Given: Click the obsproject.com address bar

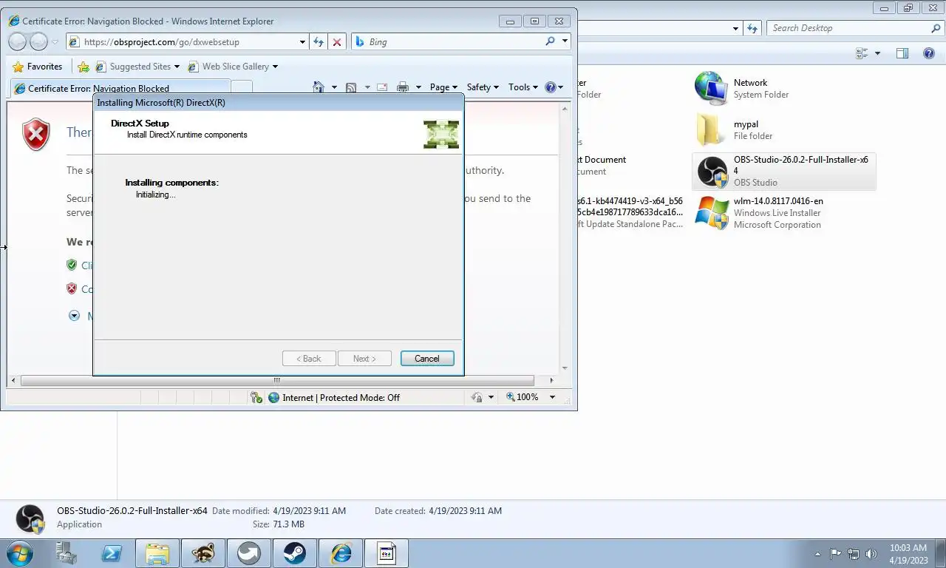Looking at the screenshot, I should coord(183,42).
